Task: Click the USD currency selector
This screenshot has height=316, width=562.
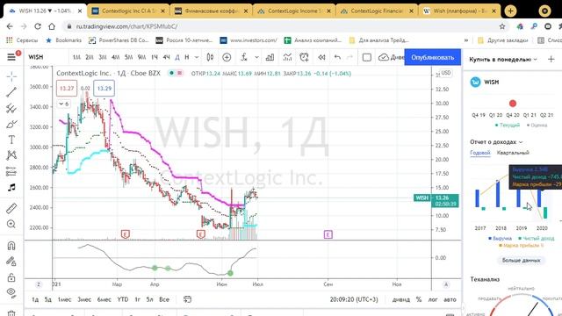Action: pos(446,73)
